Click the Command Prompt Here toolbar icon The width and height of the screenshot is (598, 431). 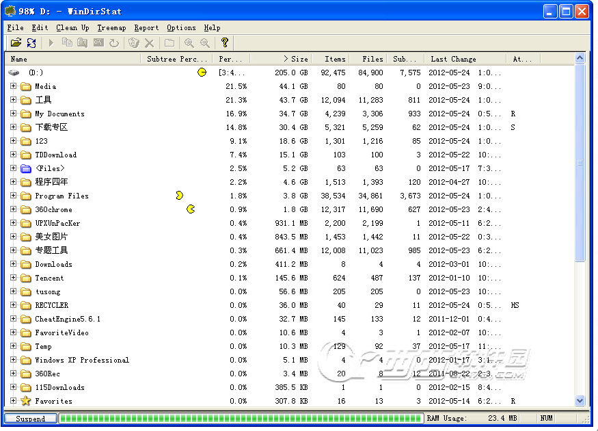click(x=98, y=42)
